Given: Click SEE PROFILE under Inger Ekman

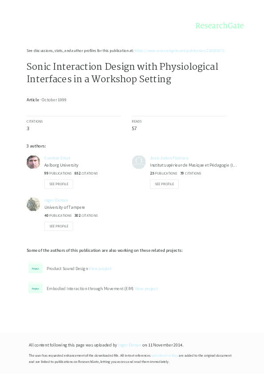Looking at the screenshot, I should [x=59, y=226].
